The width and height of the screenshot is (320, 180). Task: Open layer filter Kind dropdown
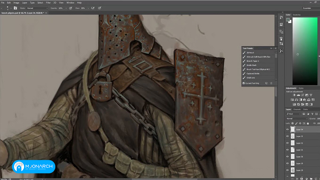[x=293, y=114]
